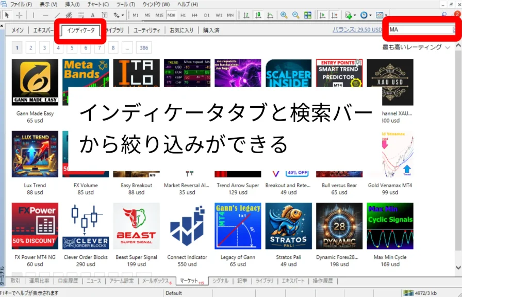The image size is (528, 297).
Task: Open the 表示 (V) menu
Action: click(x=48, y=4)
